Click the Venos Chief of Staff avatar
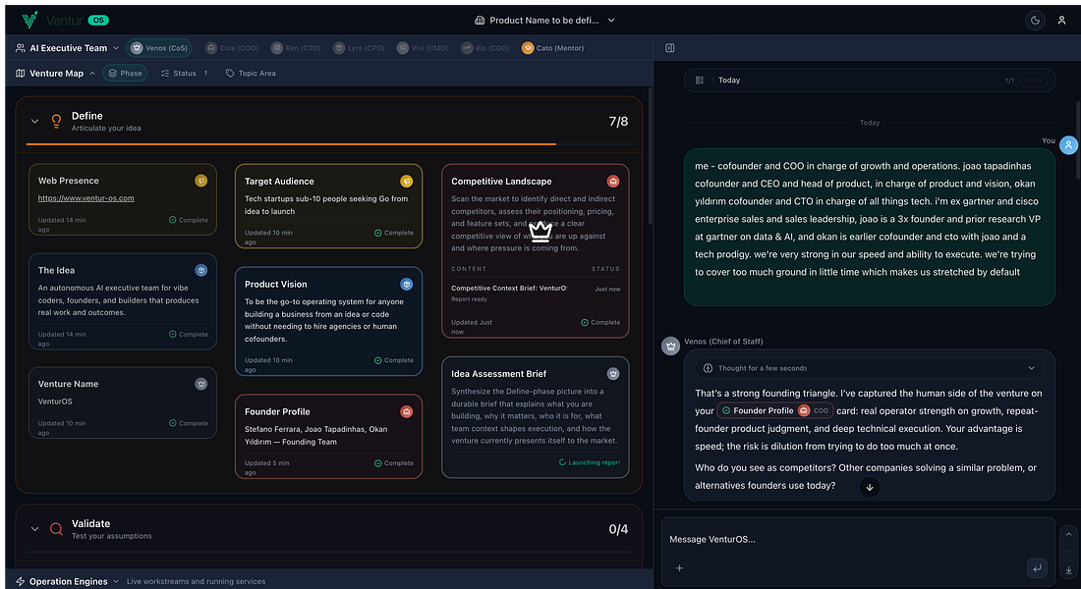Image resolution: width=1081 pixels, height=589 pixels. [671, 346]
